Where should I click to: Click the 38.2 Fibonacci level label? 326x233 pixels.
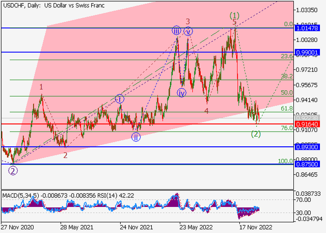[286, 76]
